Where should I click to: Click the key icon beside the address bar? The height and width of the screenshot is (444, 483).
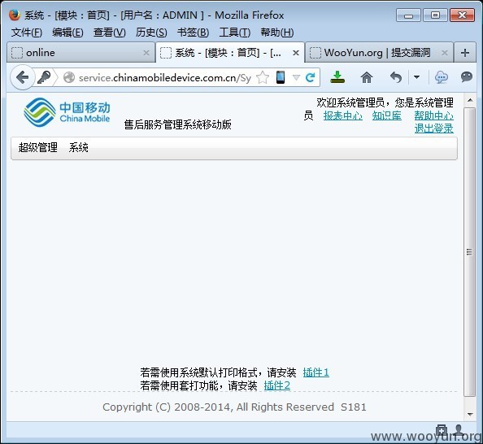pos(44,77)
